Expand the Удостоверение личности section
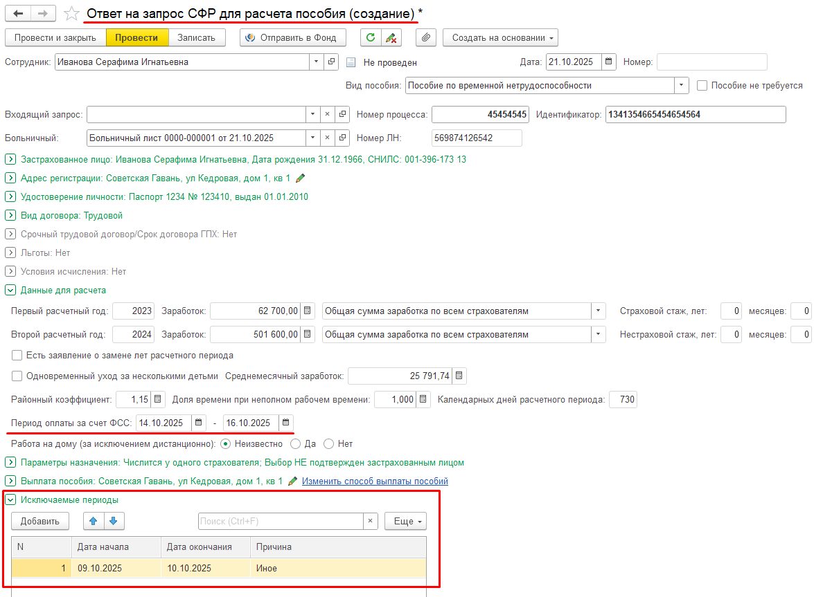814x597 pixels. pos(10,197)
